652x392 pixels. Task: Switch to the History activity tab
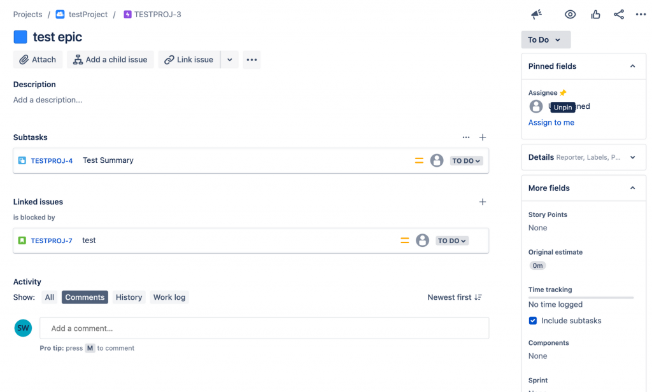[129, 297]
